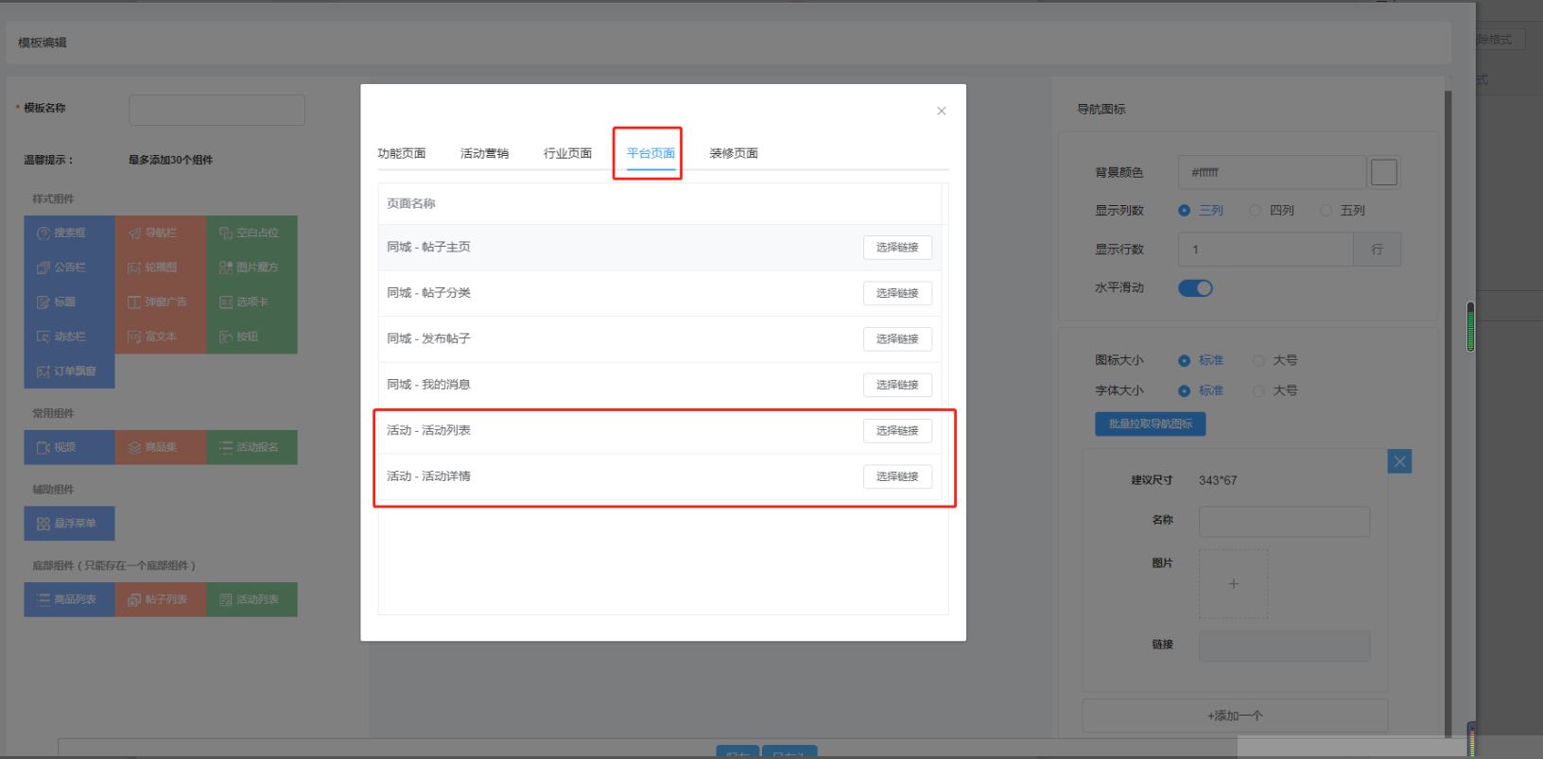Screen dimensions: 1543x759
Task: Click 选择链接 for 活动 - 活动列表
Action: tap(897, 431)
